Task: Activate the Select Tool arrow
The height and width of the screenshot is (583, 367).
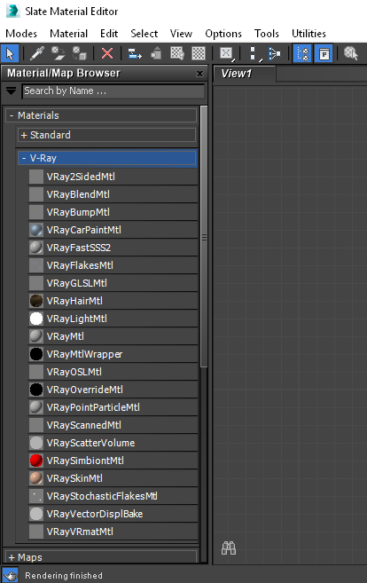Action: coord(10,53)
